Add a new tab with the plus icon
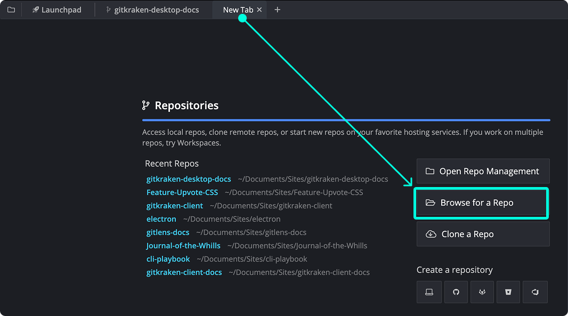The image size is (568, 316). [277, 10]
